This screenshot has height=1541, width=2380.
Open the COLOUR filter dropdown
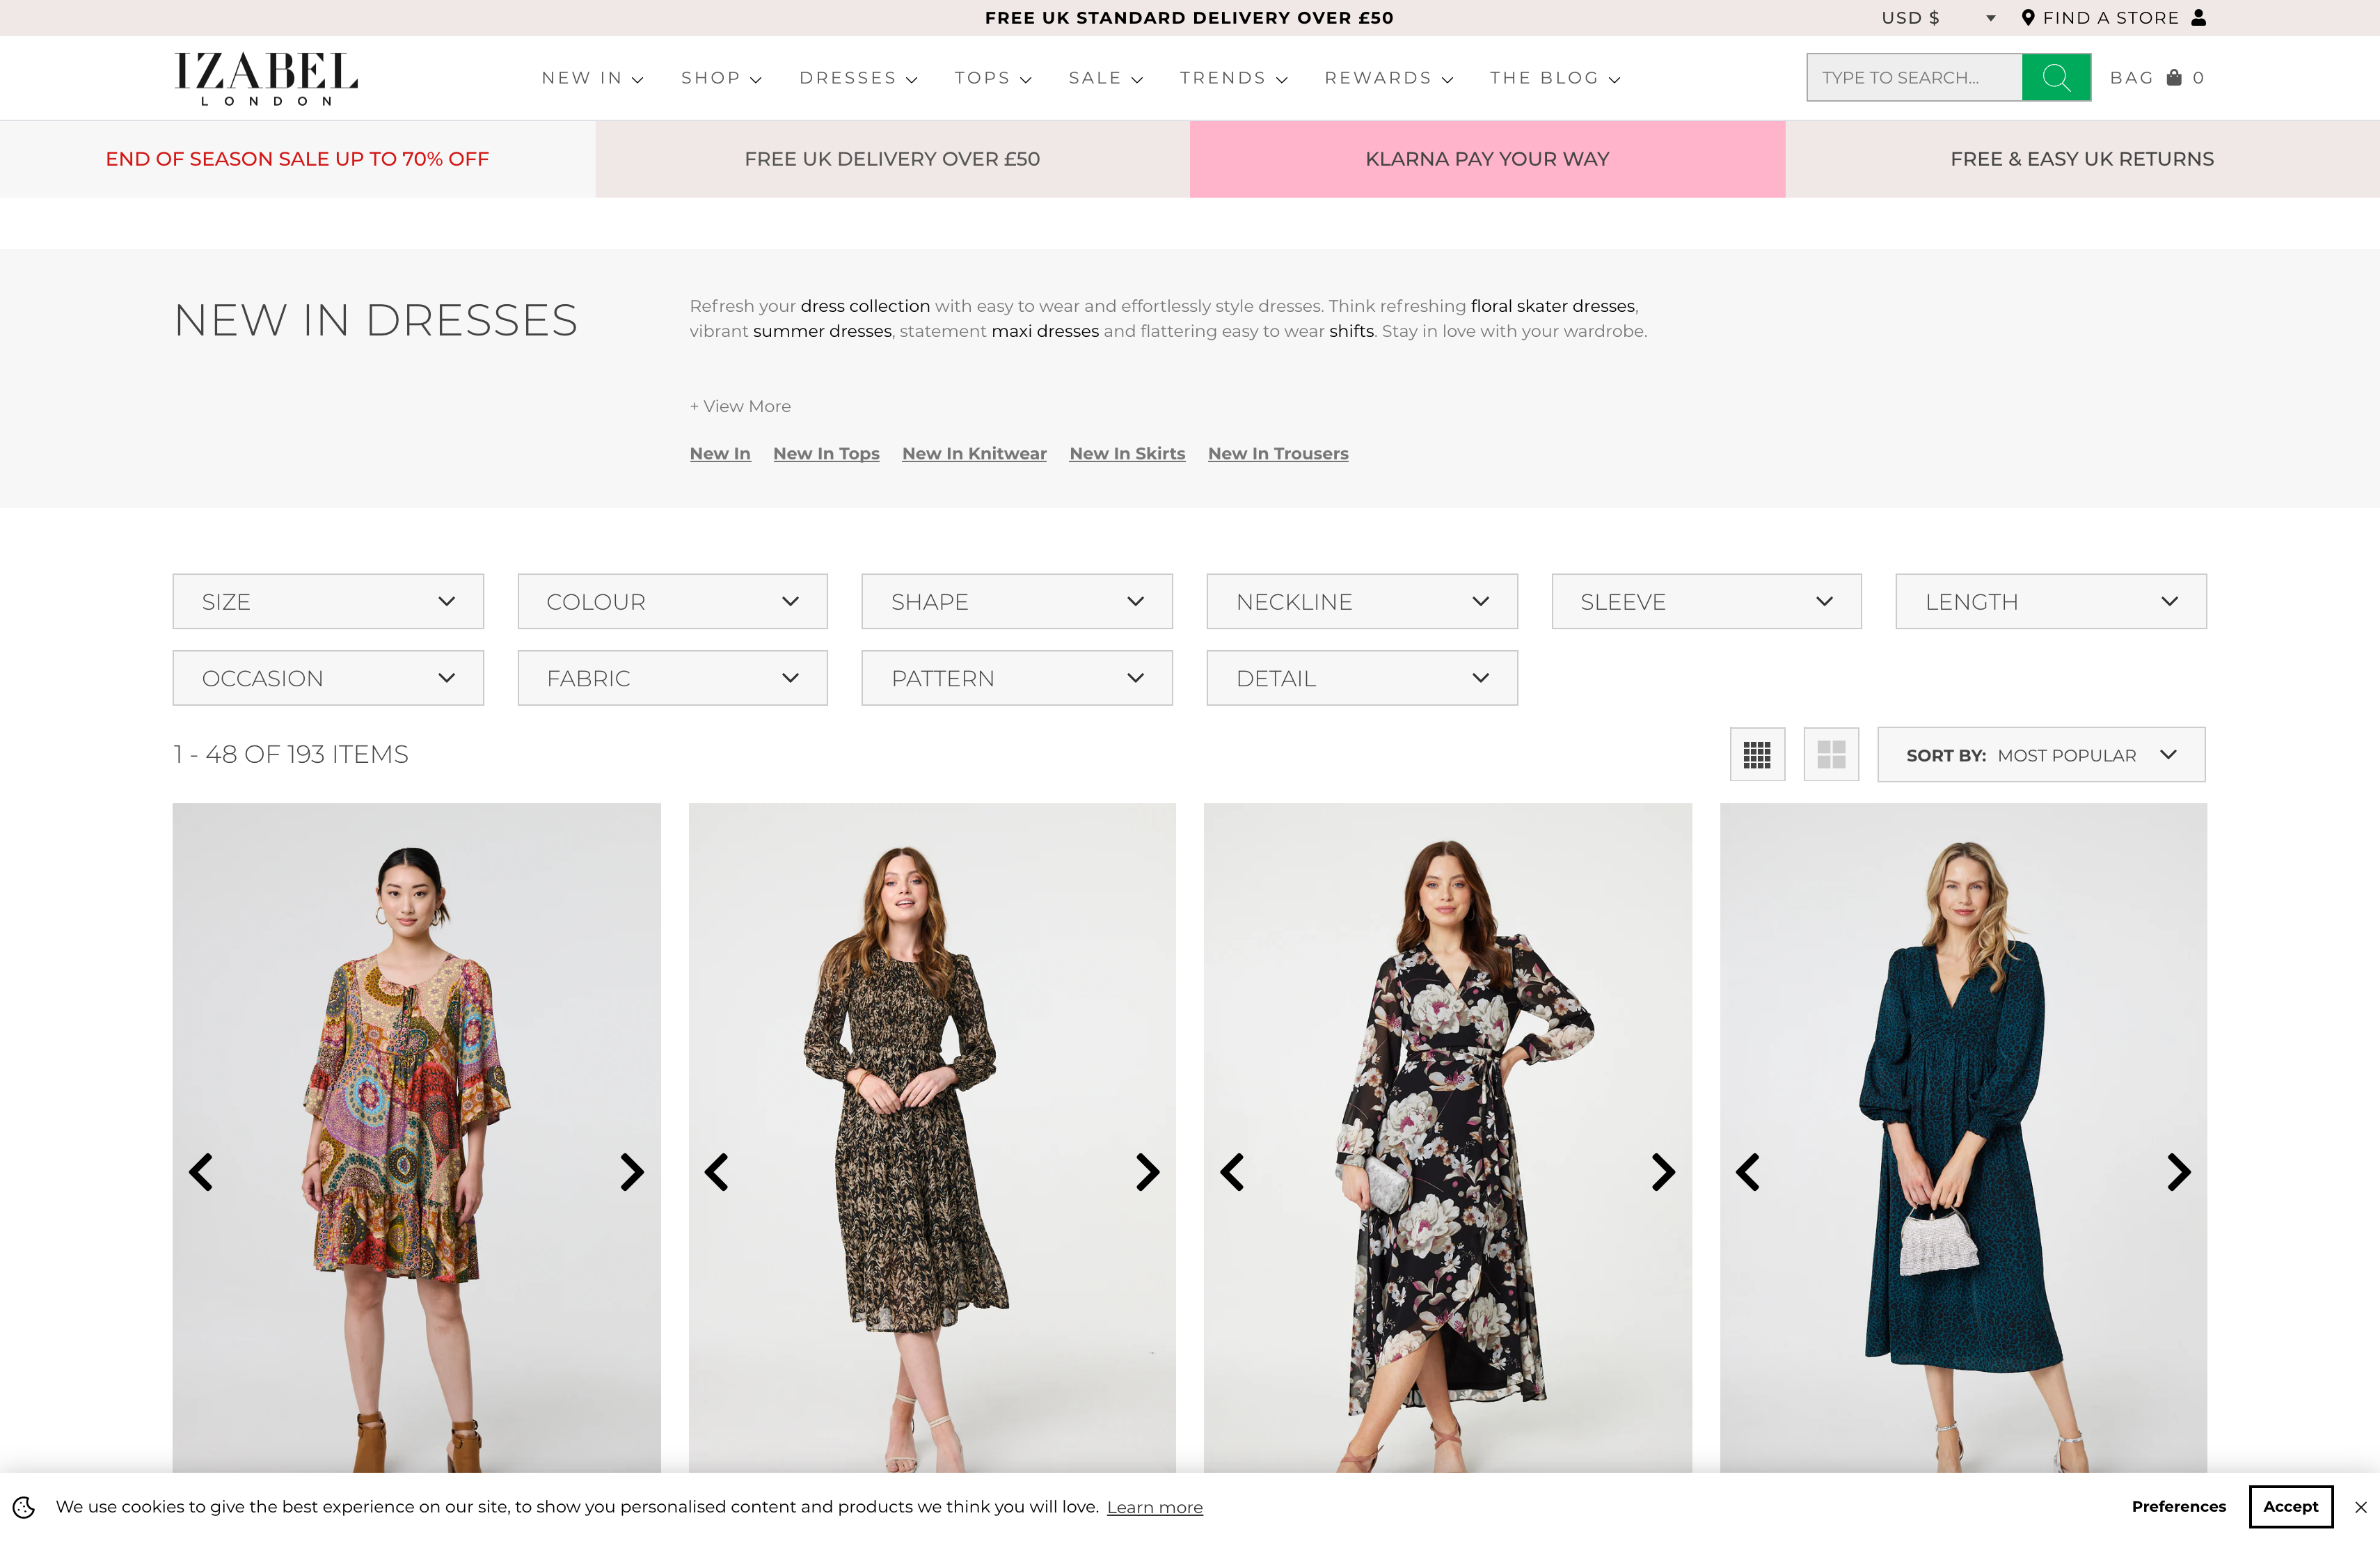click(672, 601)
